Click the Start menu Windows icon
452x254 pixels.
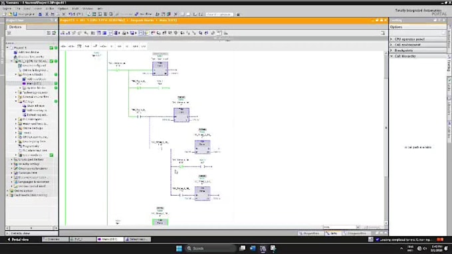[179, 248]
